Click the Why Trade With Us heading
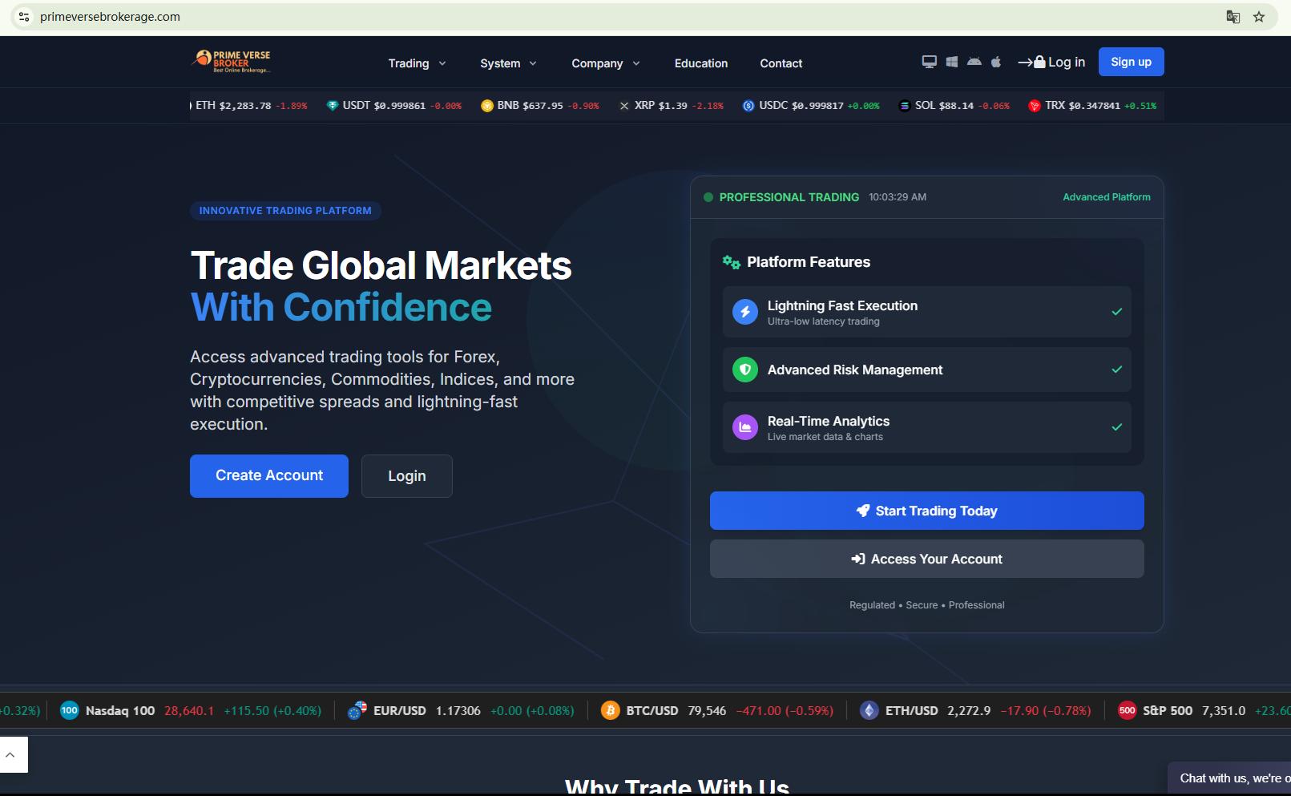The width and height of the screenshot is (1291, 796). [677, 786]
